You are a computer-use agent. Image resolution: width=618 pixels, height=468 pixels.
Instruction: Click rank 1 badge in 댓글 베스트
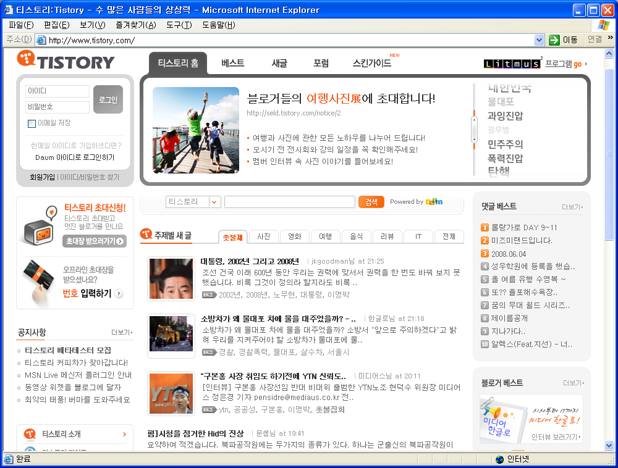pos(485,227)
